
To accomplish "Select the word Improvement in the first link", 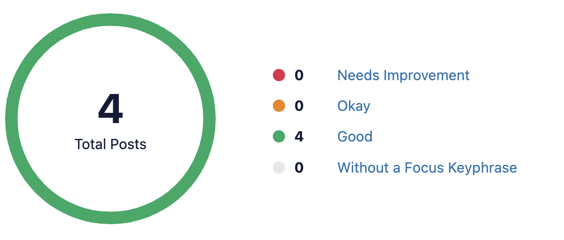I will pyautogui.click(x=426, y=75).
